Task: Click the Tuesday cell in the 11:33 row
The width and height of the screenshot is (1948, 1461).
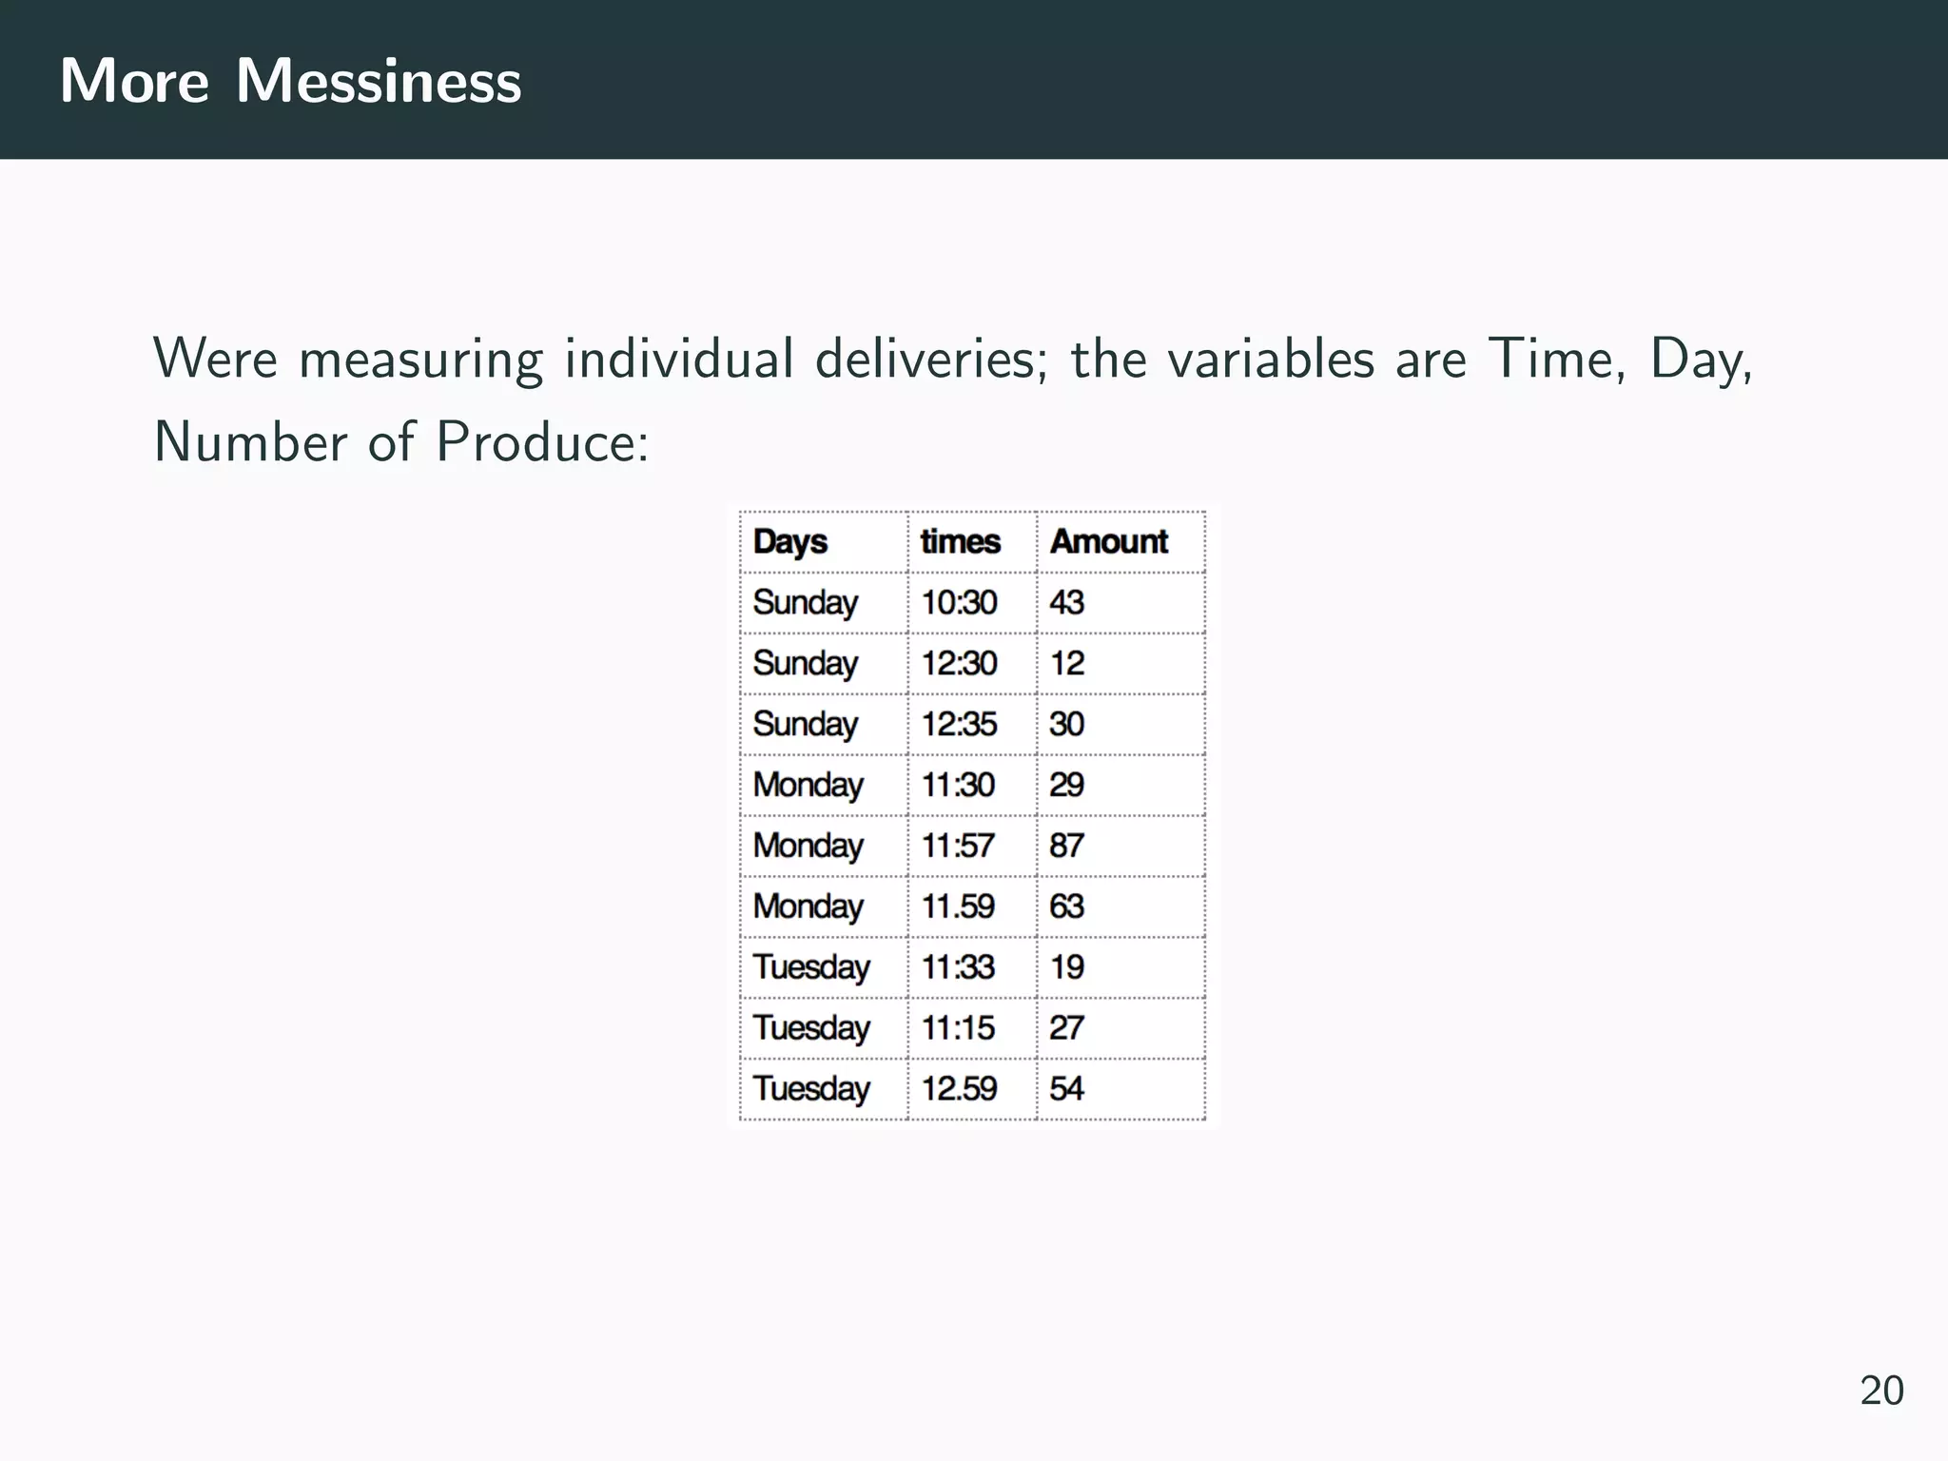Action: (x=824, y=968)
